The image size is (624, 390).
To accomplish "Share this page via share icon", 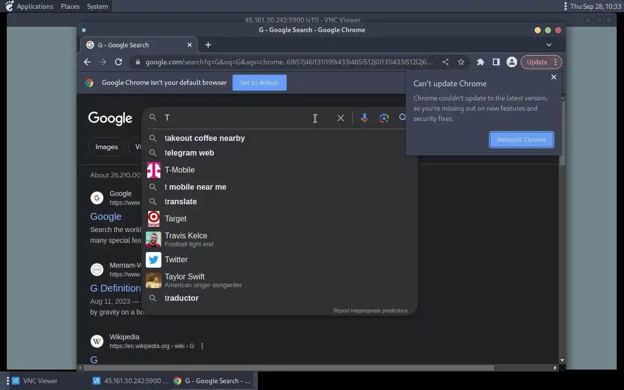I will tap(446, 62).
